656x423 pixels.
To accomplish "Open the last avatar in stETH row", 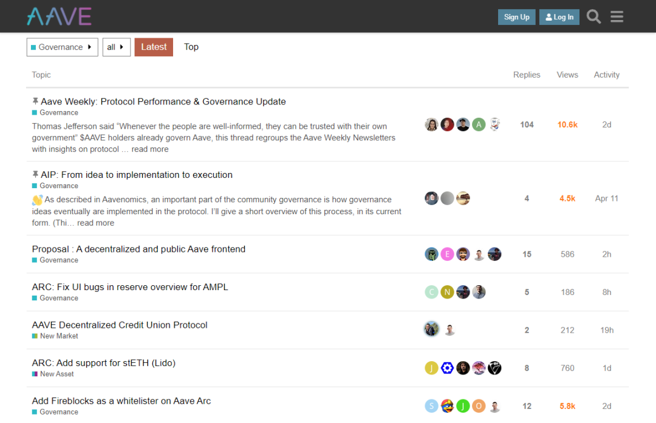I will (494, 368).
